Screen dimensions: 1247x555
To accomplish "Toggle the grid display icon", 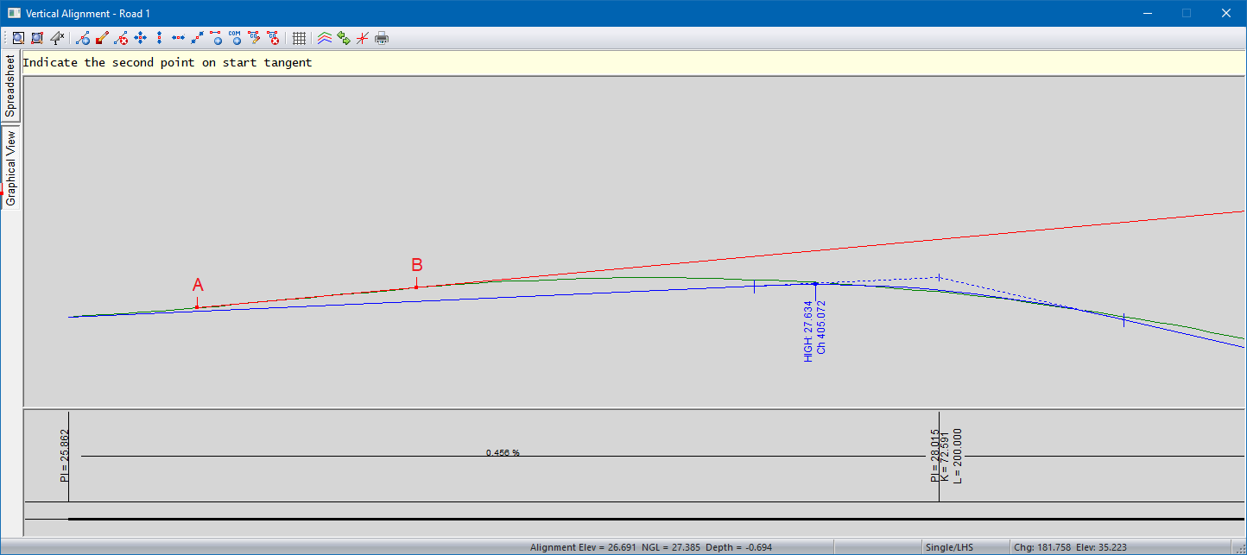I will coord(299,38).
